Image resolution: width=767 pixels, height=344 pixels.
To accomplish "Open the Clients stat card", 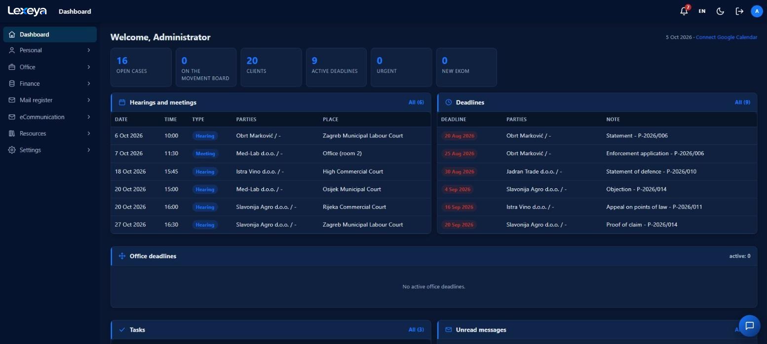I will coord(271,68).
